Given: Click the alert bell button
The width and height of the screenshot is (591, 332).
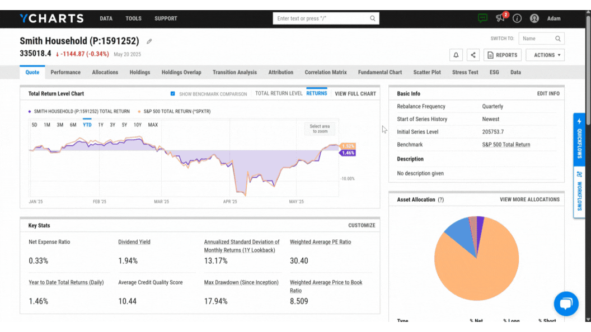Looking at the screenshot, I should (456, 55).
